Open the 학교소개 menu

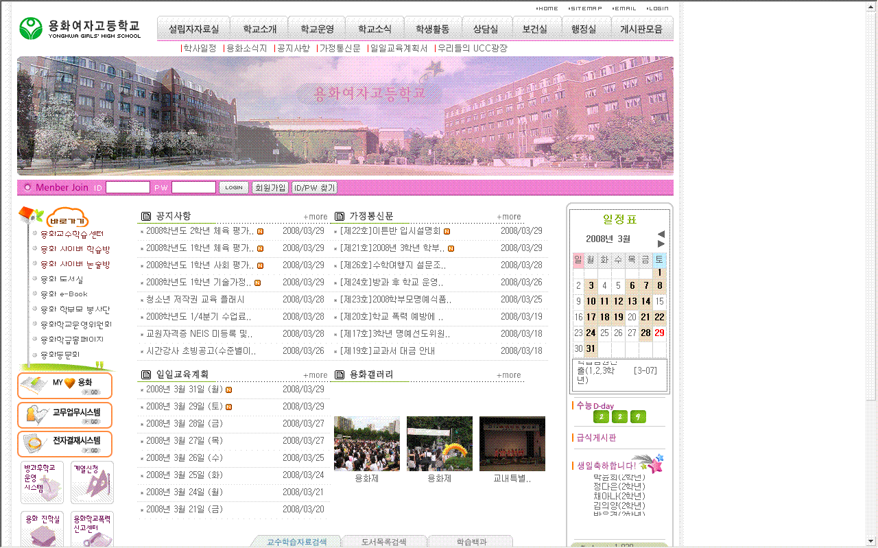coord(259,29)
